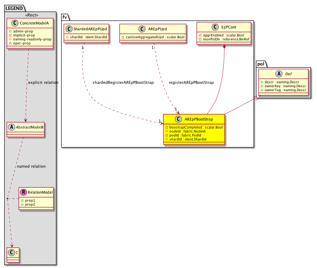Click the canUseAggregatedUpd property row
This screenshot has width=317, height=268.
click(153, 37)
